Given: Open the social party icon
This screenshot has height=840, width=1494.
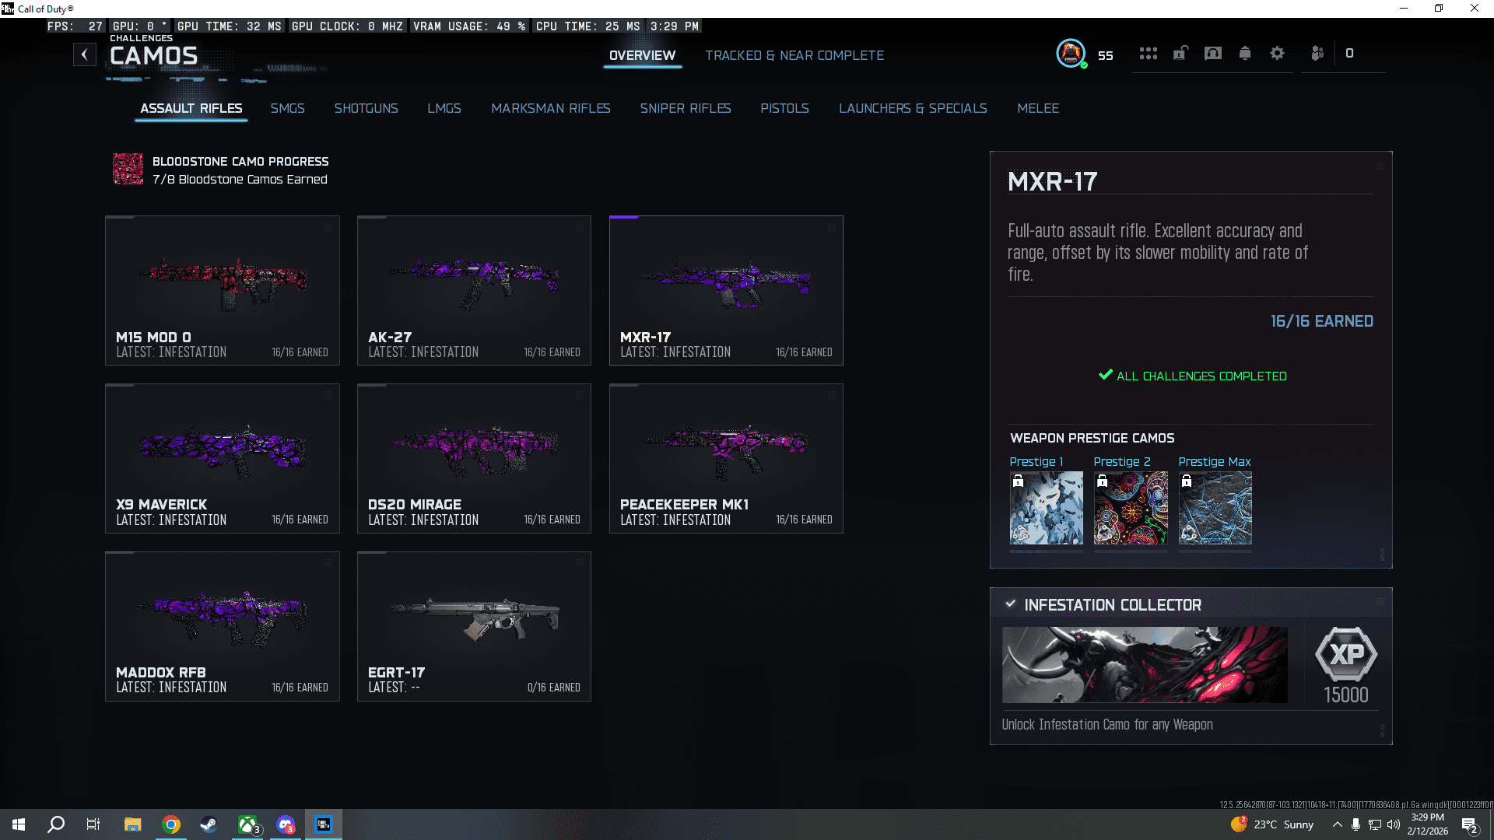Looking at the screenshot, I should pyautogui.click(x=1317, y=54).
